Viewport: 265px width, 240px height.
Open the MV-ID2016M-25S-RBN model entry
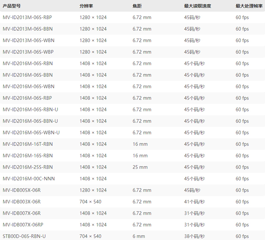[27, 167]
